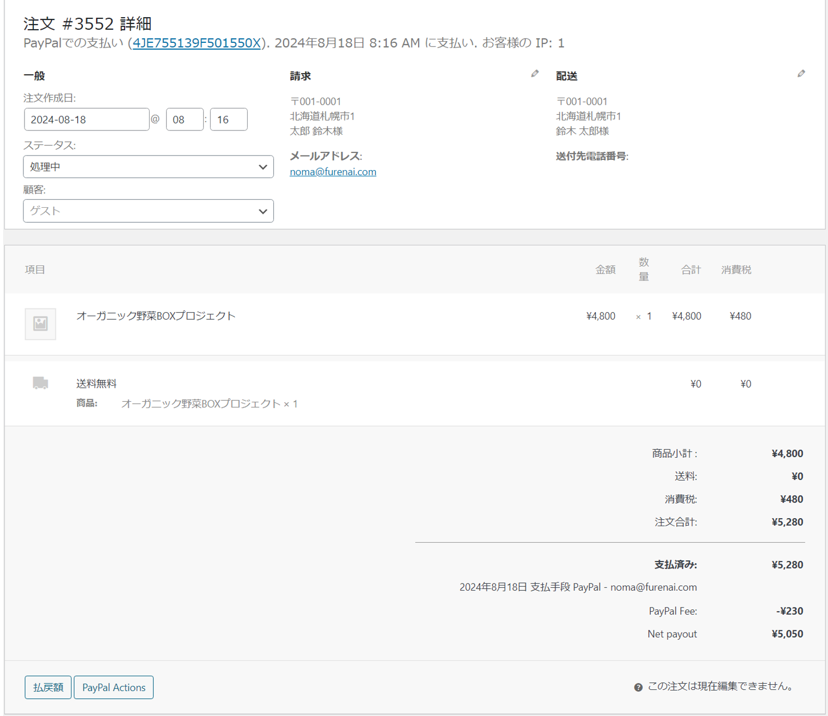Click product name オーガニック野菜BOXプロジェクト in the item row
This screenshot has height=716, width=828.
coord(156,316)
